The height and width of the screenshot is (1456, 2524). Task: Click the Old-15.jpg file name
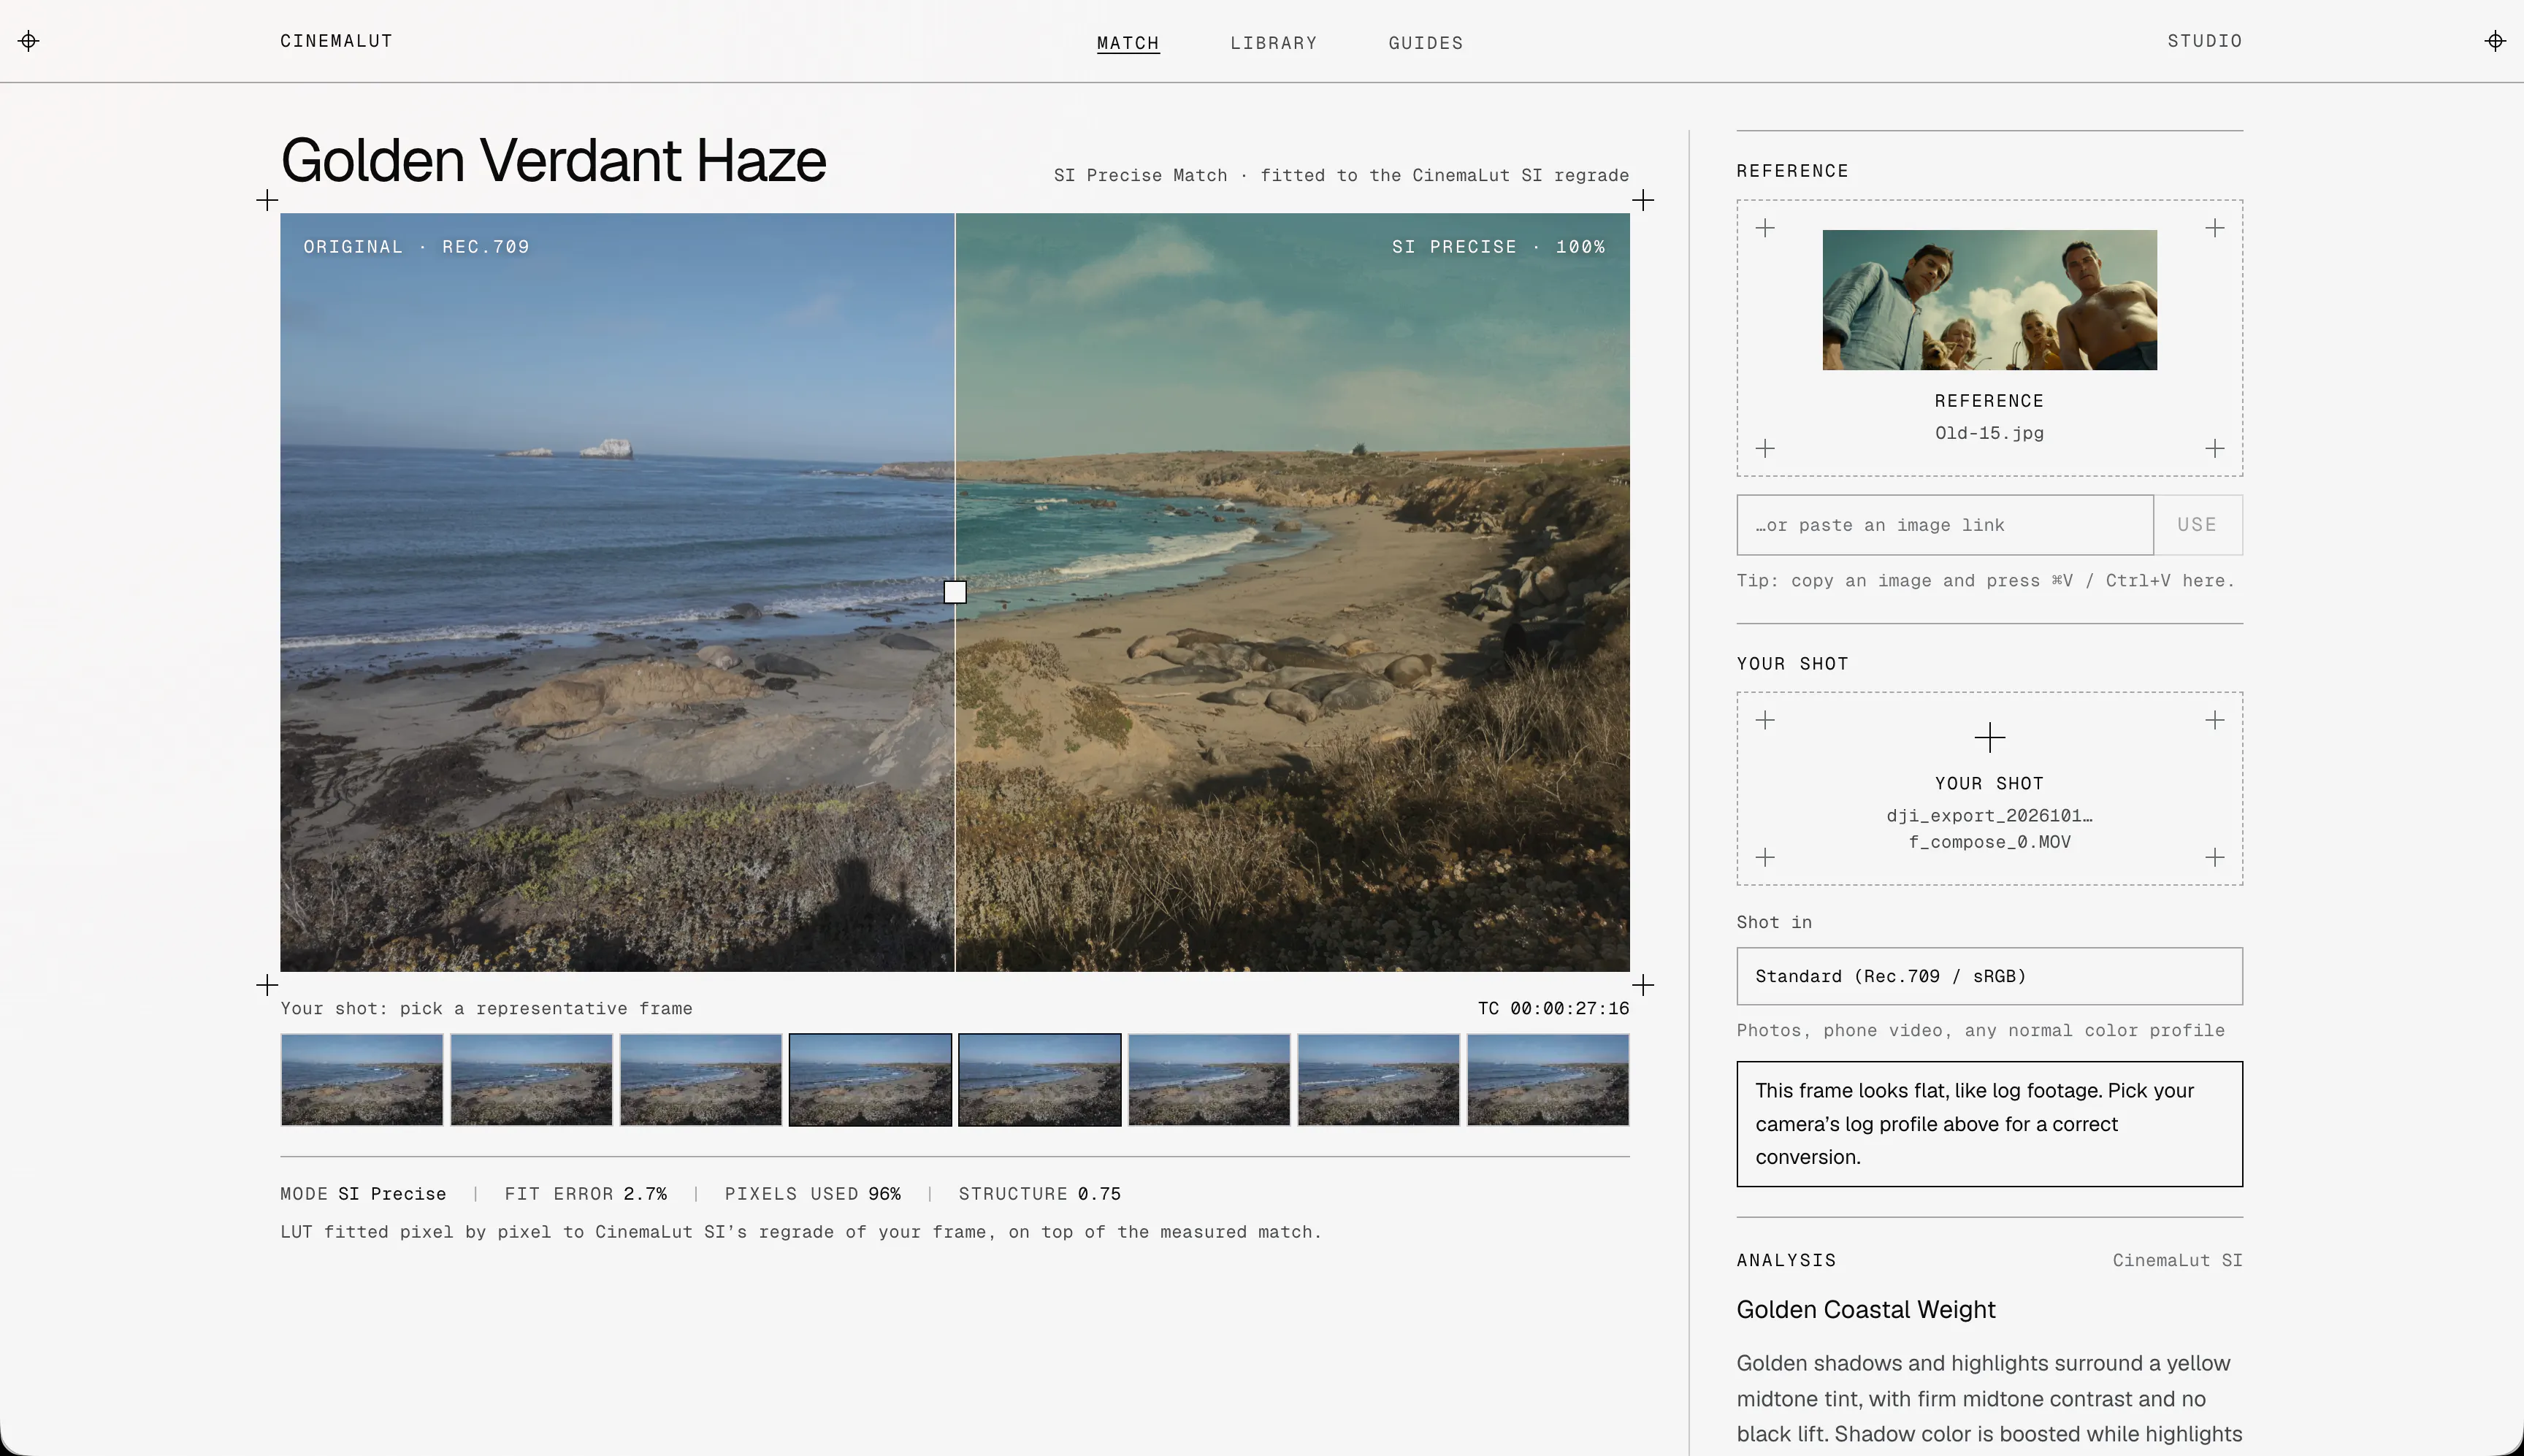click(1989, 433)
